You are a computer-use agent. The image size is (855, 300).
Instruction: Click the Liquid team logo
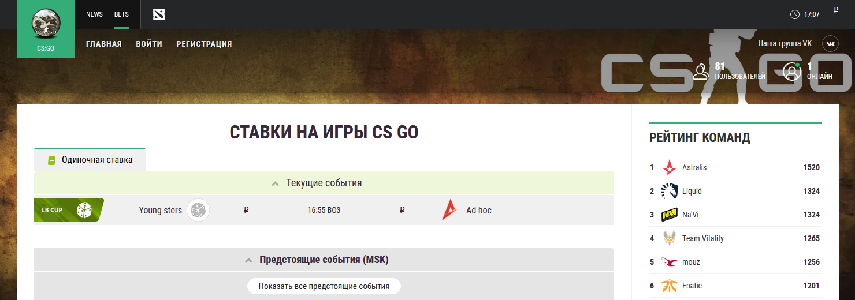pyautogui.click(x=670, y=191)
